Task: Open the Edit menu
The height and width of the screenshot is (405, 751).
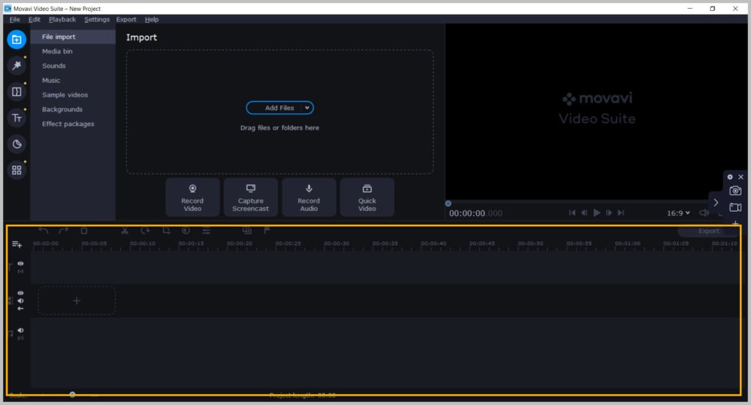Action: pos(34,20)
